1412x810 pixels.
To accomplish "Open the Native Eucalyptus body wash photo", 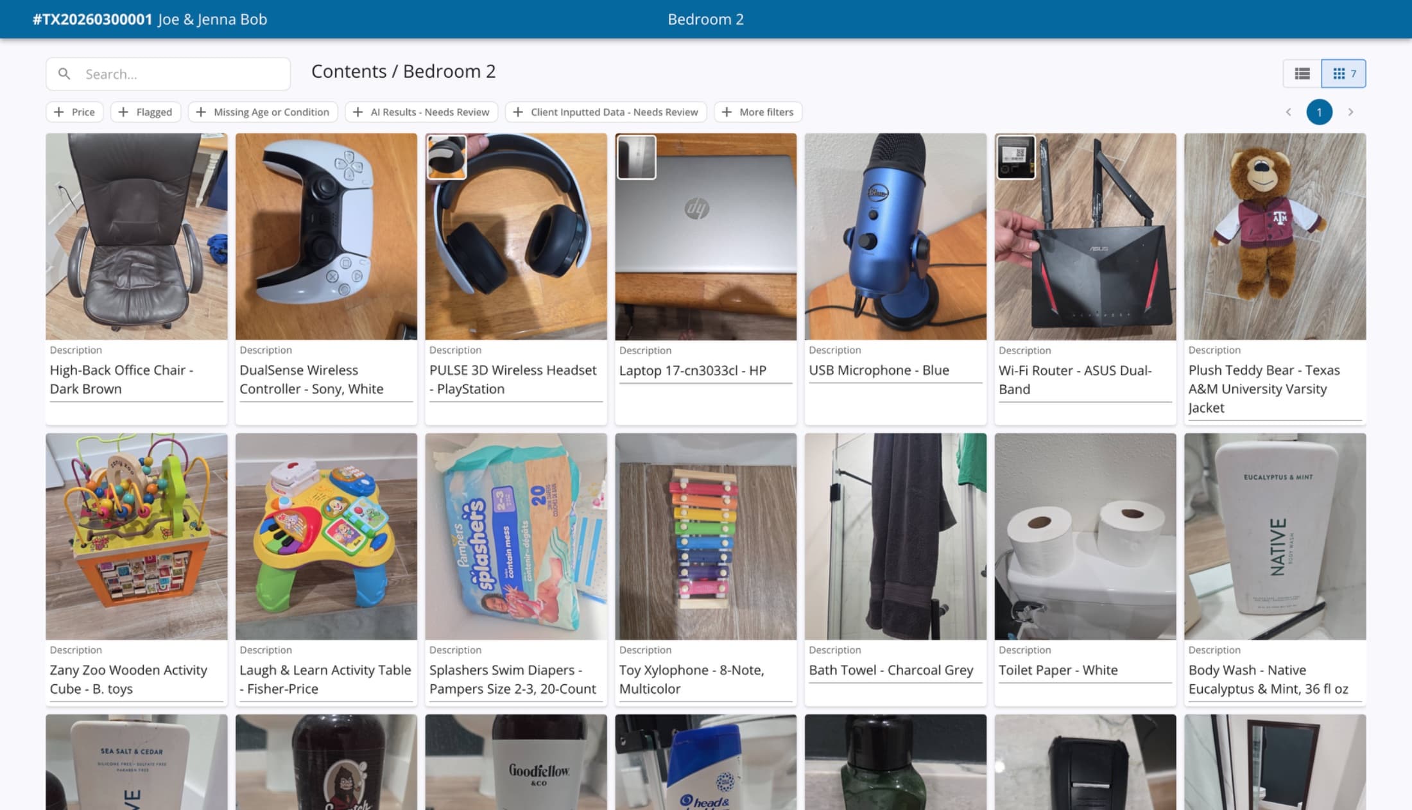I will pyautogui.click(x=1275, y=536).
